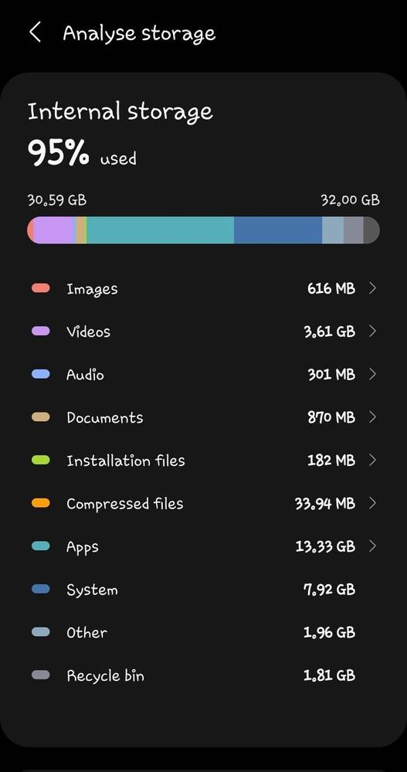This screenshot has width=407, height=772.
Task: Click the Apps teal color pill
Action: point(41,546)
